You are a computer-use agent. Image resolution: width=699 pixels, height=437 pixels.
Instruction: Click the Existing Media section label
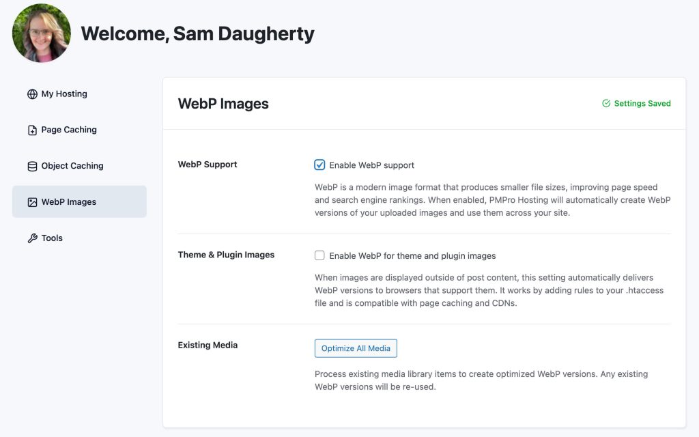(x=207, y=345)
